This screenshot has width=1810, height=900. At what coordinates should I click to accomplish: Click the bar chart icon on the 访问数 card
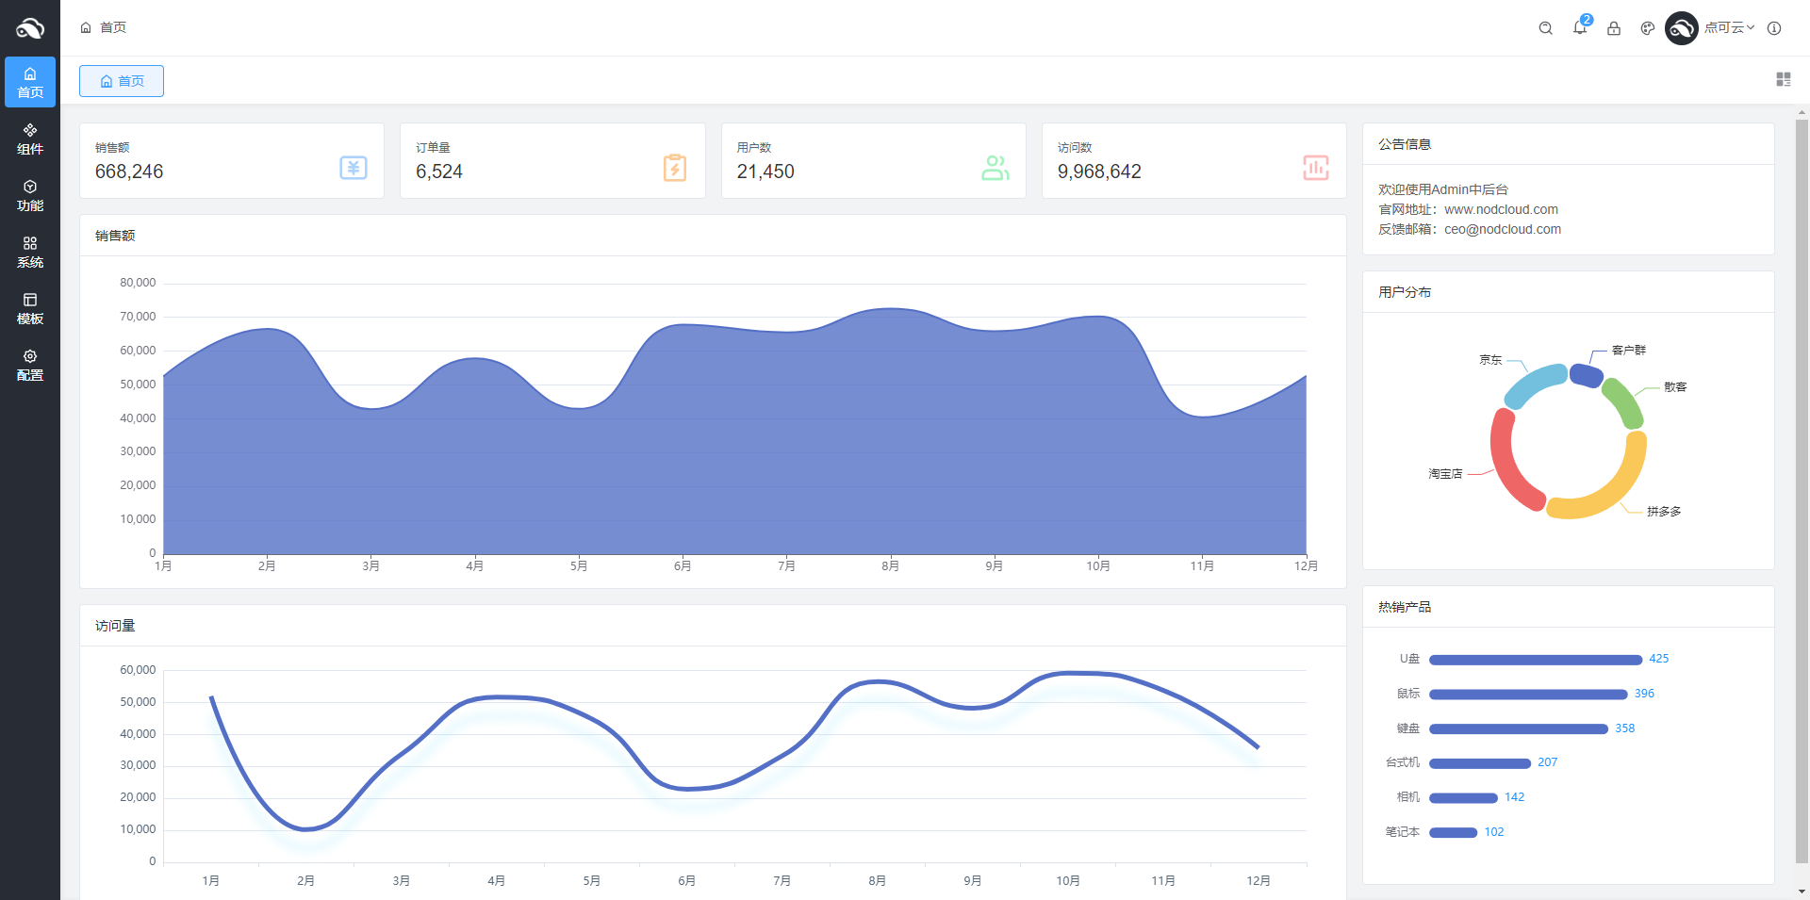[1316, 168]
